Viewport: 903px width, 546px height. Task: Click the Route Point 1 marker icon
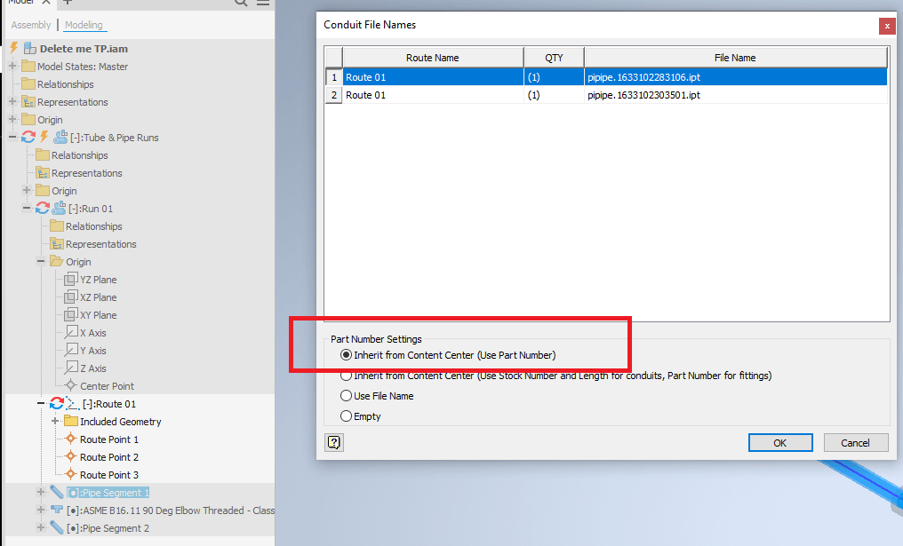tap(70, 438)
